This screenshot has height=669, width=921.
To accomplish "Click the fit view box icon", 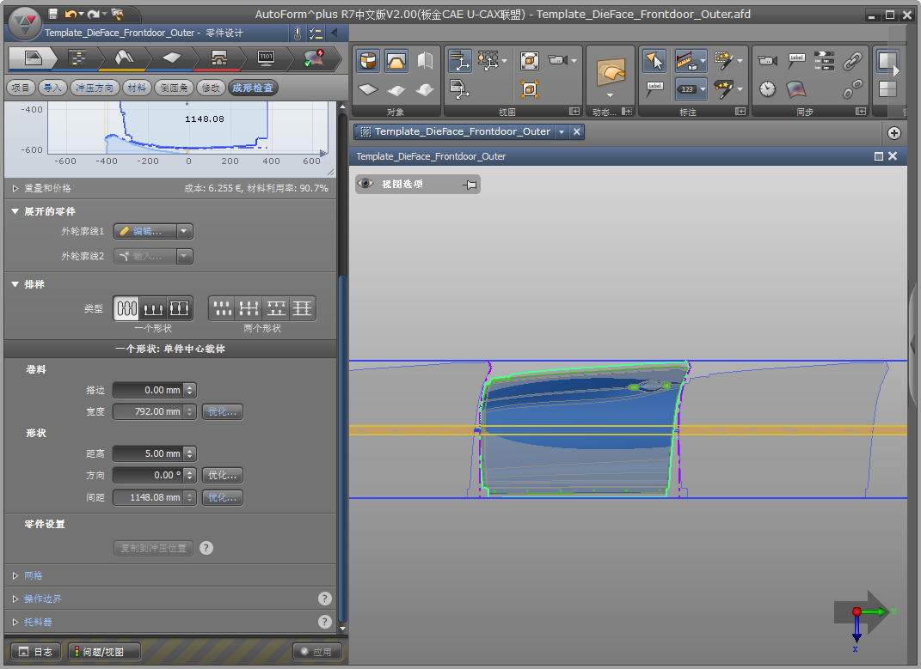I will pos(530,60).
